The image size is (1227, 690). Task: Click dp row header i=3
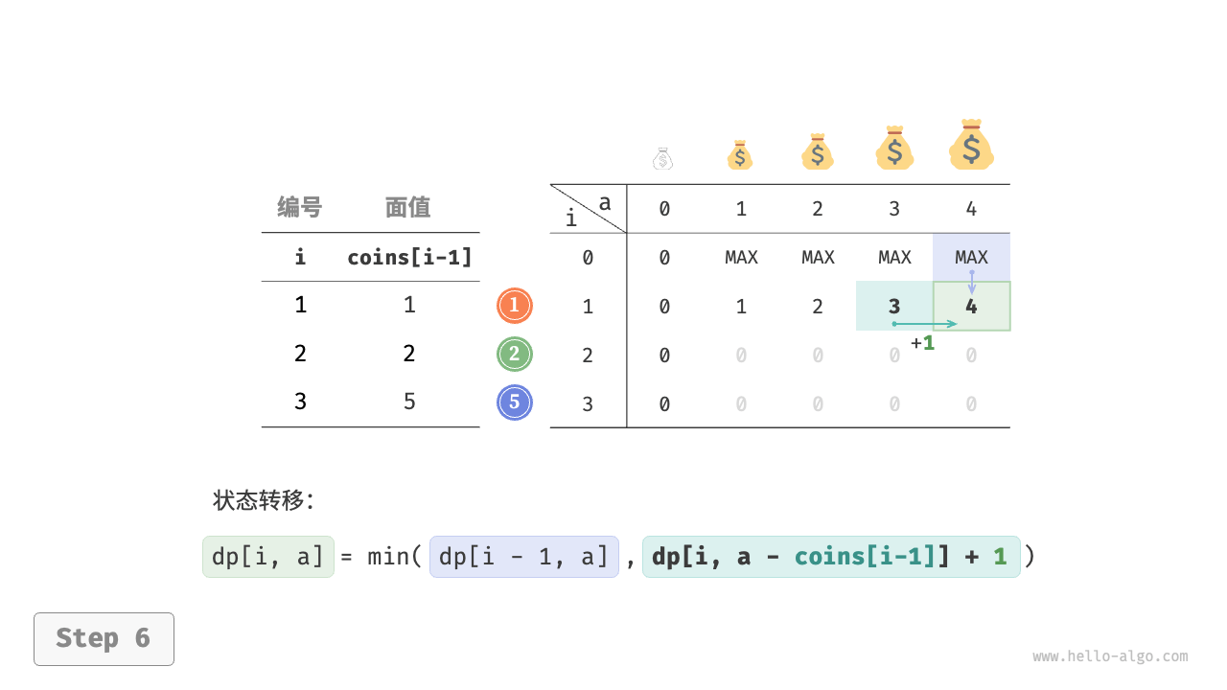pyautogui.click(x=588, y=403)
